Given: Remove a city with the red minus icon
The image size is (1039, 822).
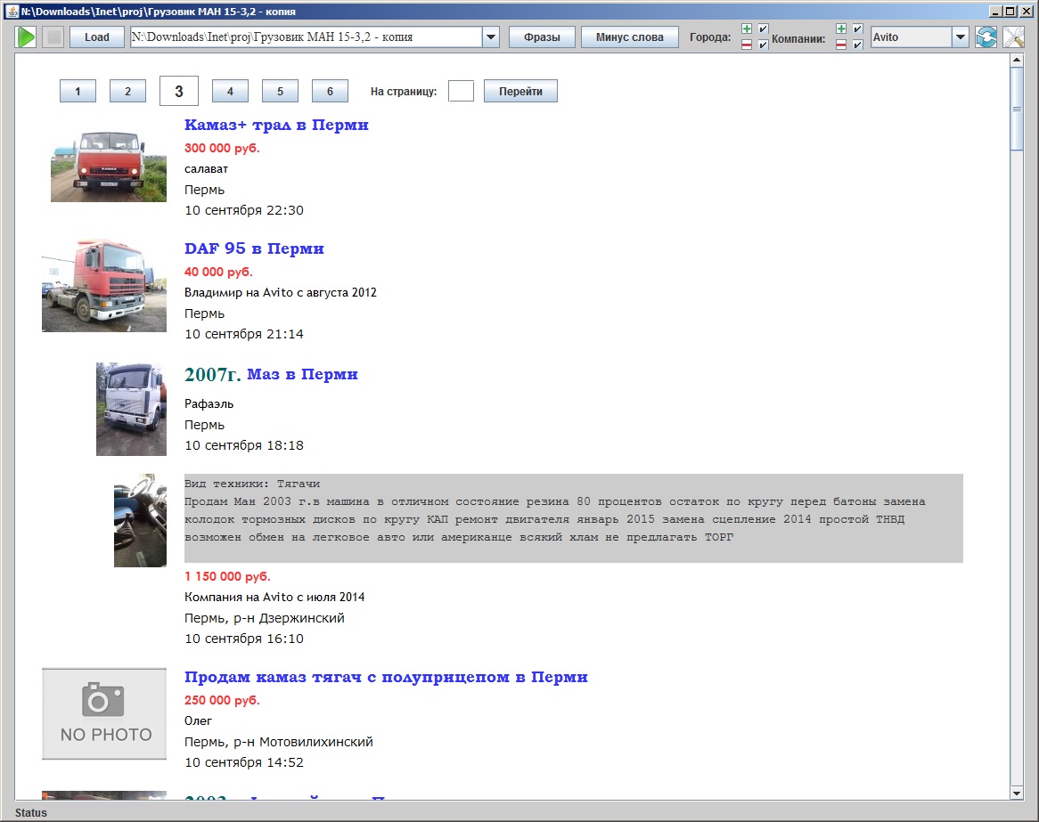Looking at the screenshot, I should point(747,45).
